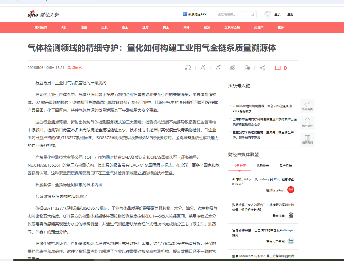Open 理财 navigation item
Image resolution: width=344 pixels, height=261 pixels.
click(x=145, y=27)
